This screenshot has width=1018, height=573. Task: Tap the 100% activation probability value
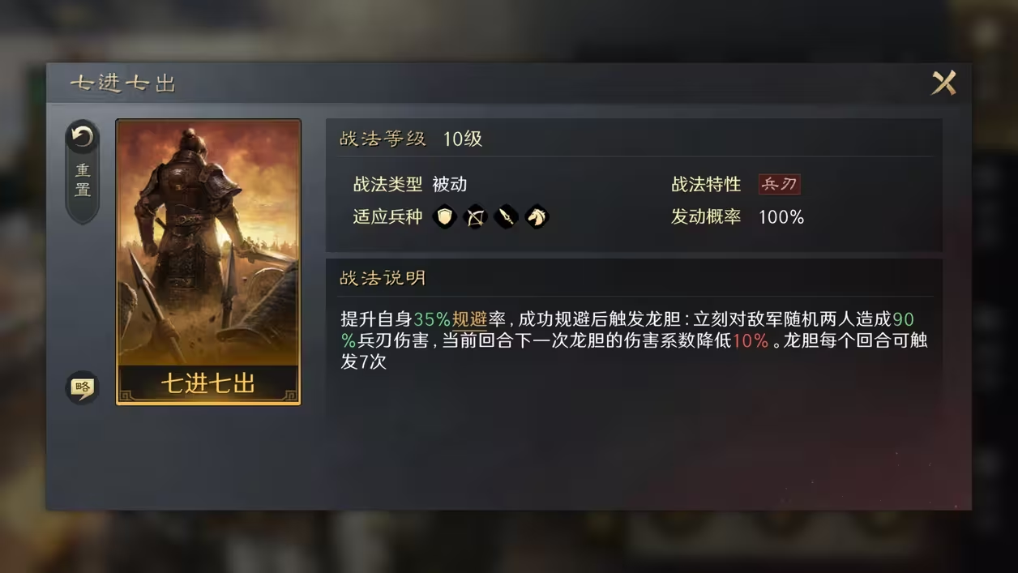(781, 217)
